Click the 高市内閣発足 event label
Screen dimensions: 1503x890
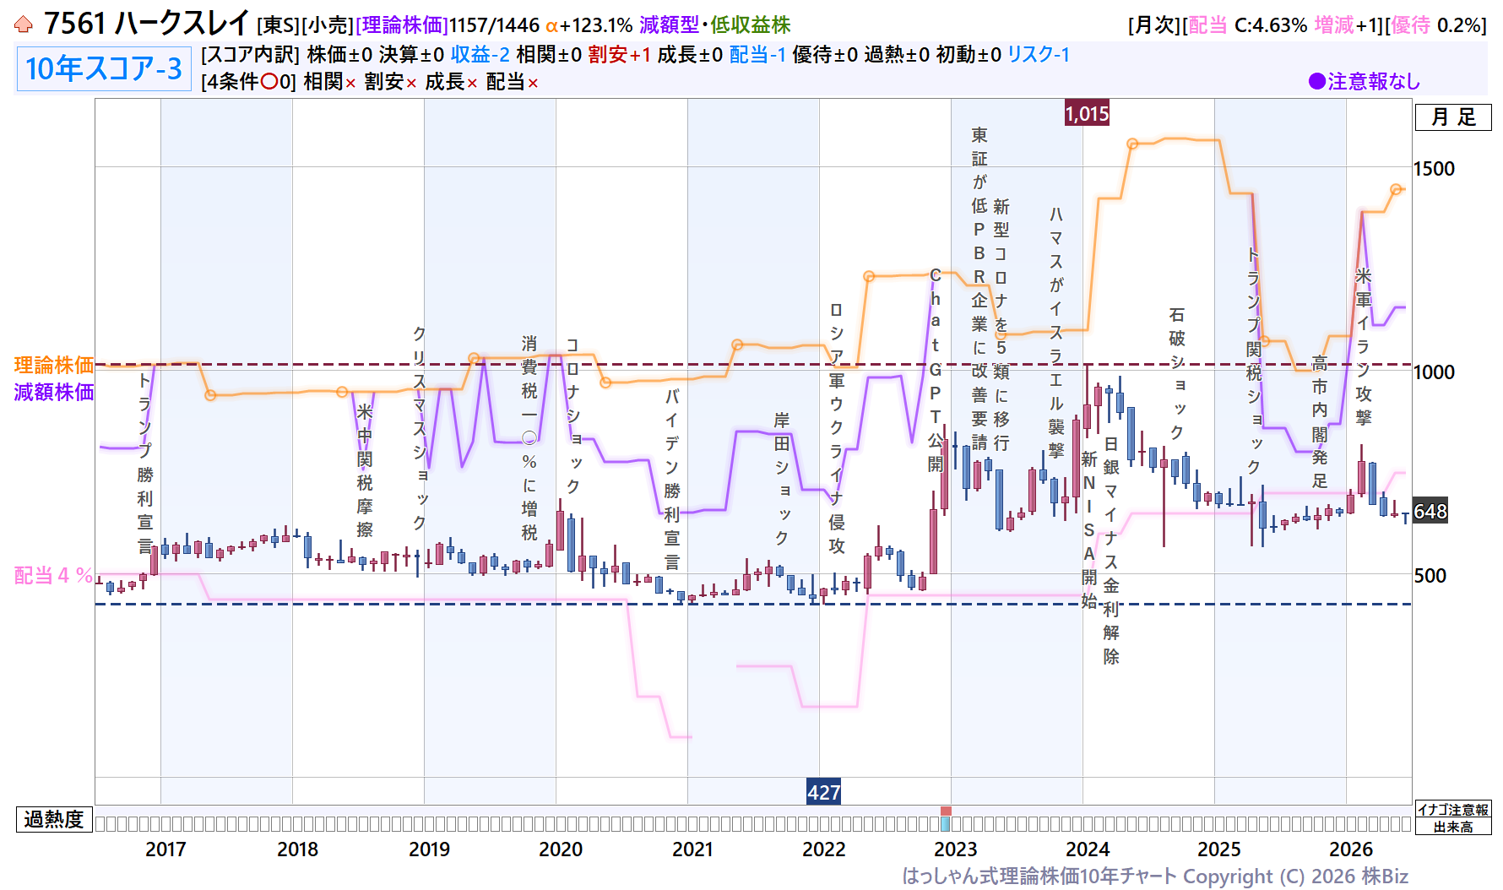pos(1320,421)
